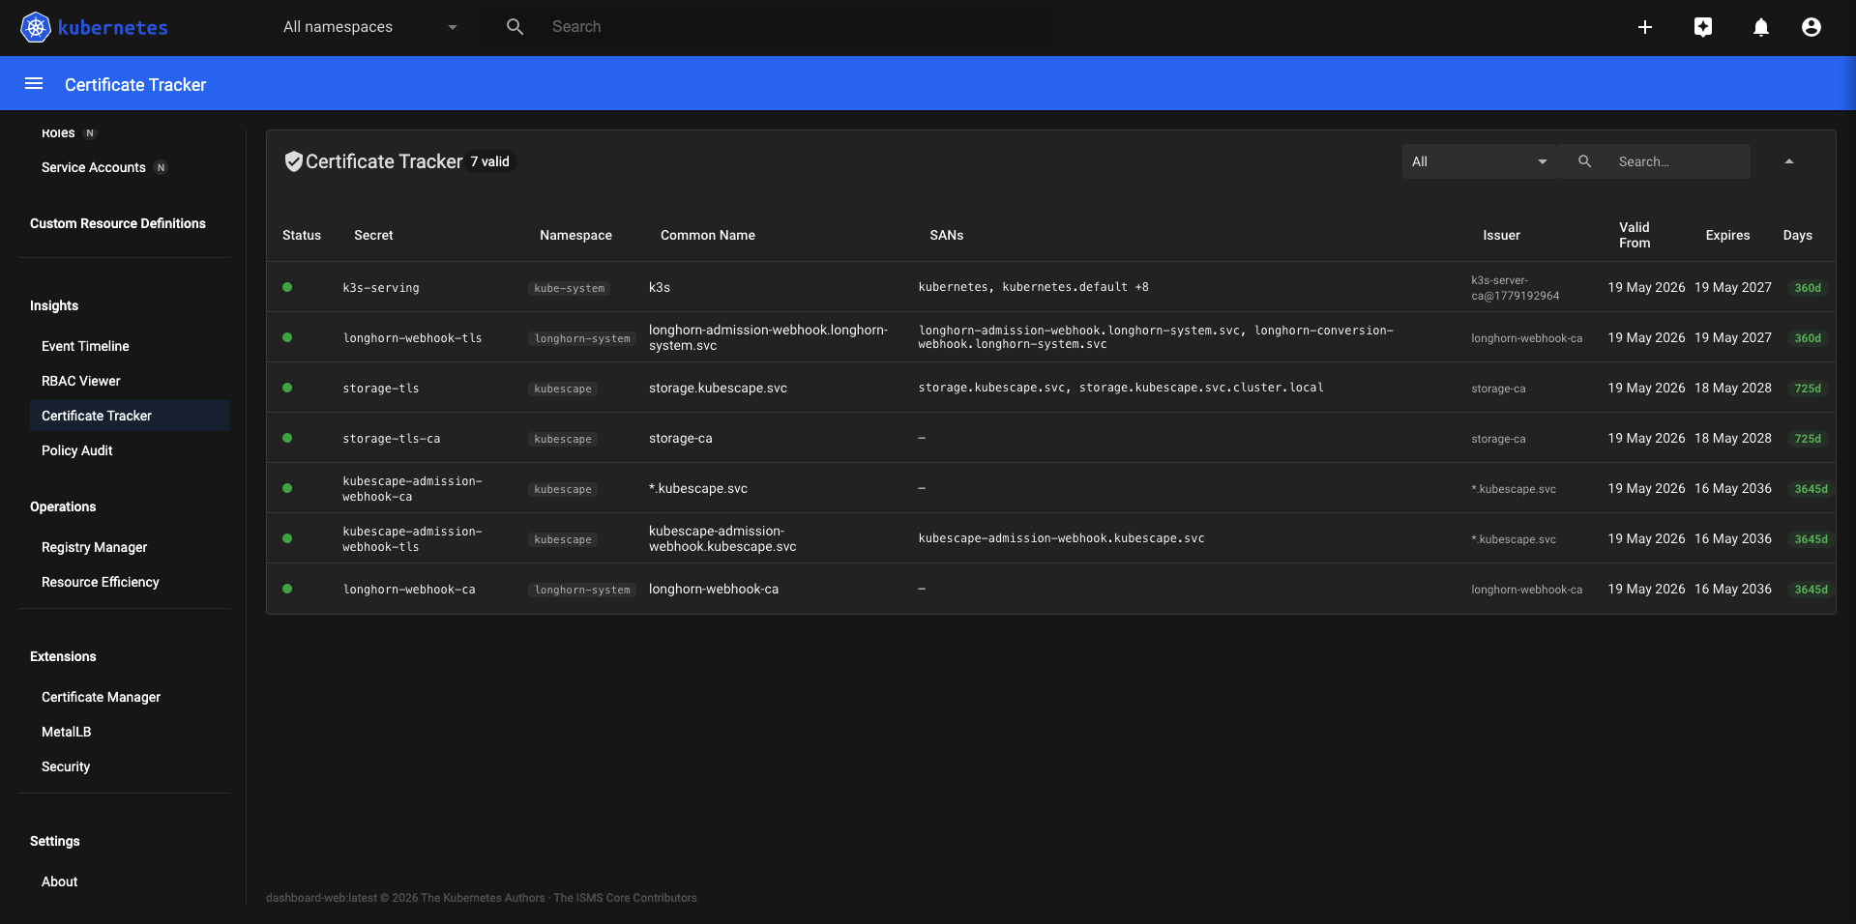
Task: Click the 725d badge for storage-tls
Action: 1808,389
